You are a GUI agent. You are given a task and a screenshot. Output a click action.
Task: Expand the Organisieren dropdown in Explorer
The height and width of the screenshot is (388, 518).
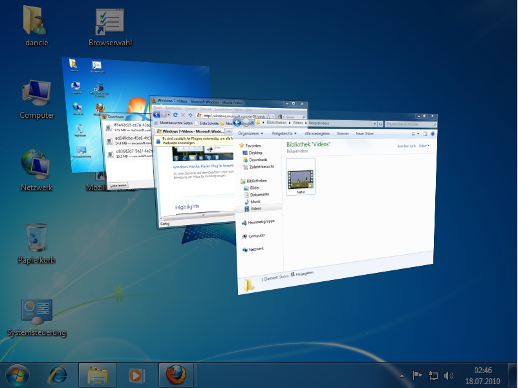point(250,133)
